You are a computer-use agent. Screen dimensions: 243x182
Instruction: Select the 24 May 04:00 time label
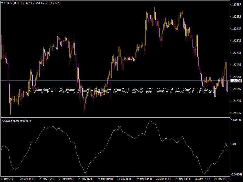coord(105,179)
